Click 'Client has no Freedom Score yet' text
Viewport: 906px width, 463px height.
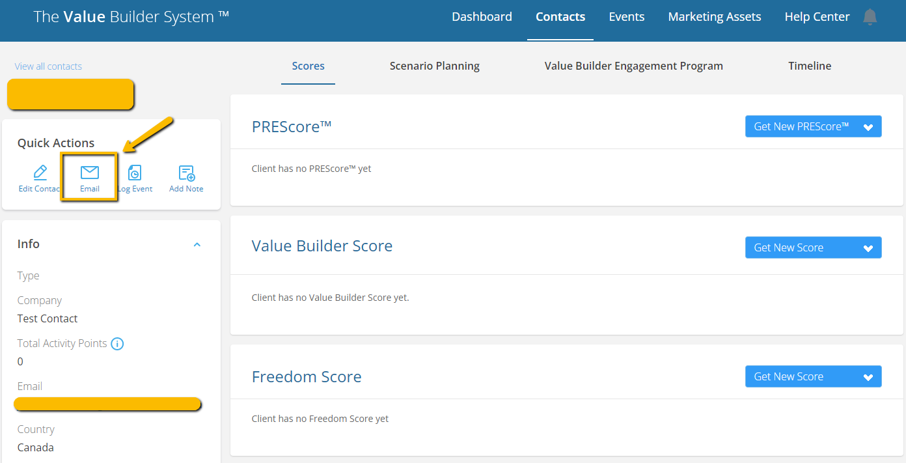pos(320,419)
